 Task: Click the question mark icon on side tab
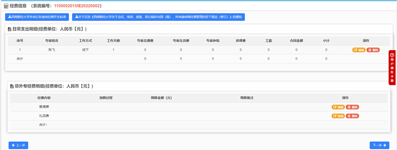[x=392, y=55]
